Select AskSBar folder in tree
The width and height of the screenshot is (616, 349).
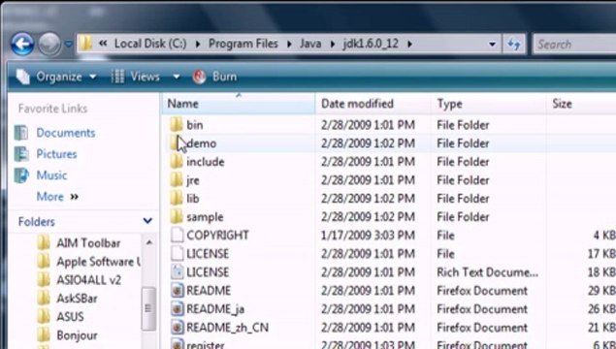tap(77, 299)
